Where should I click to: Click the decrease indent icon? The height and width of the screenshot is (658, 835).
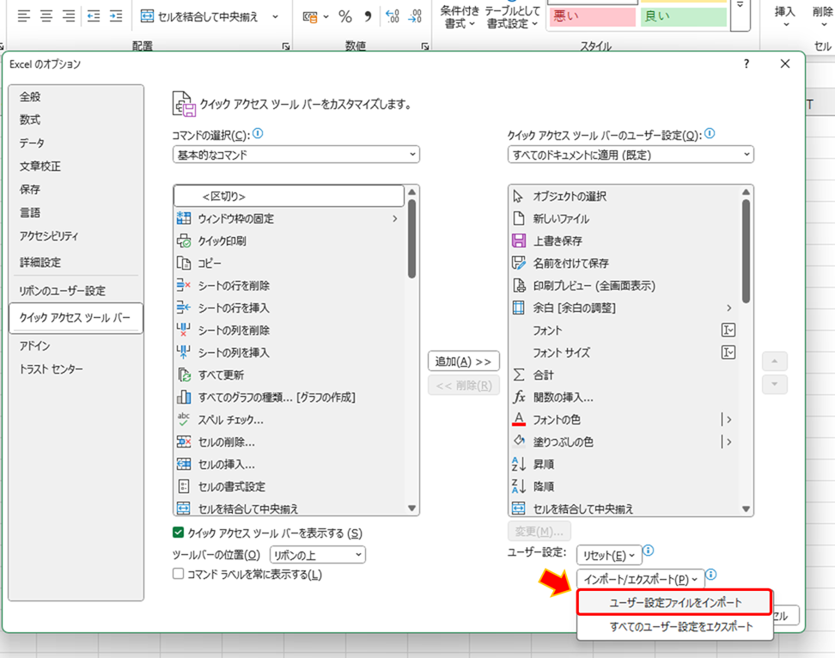94,16
